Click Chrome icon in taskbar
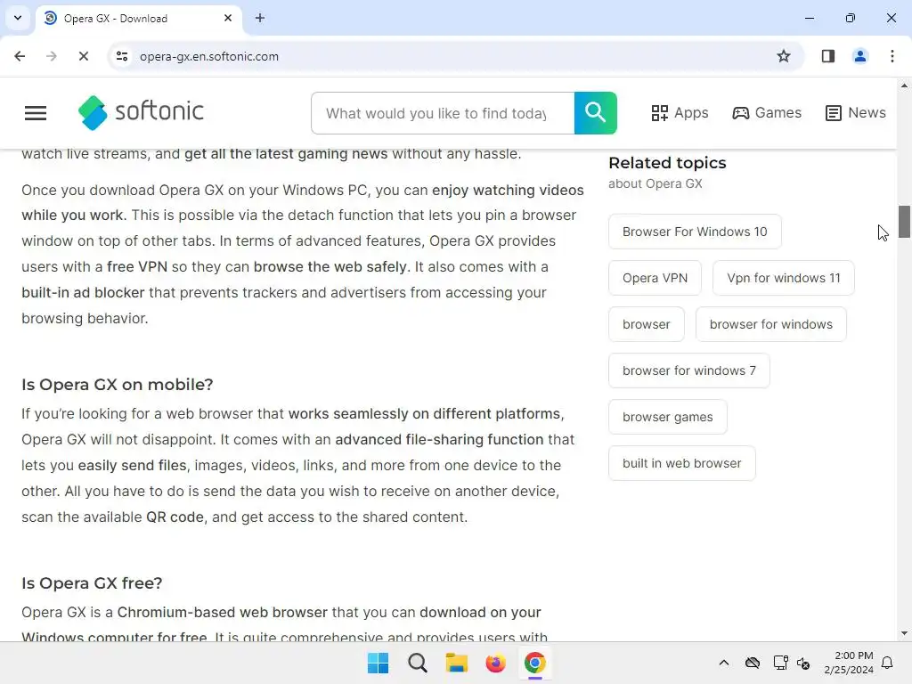 (535, 663)
